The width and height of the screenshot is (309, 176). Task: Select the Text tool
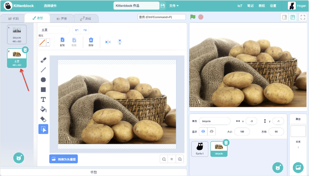(x=43, y=99)
